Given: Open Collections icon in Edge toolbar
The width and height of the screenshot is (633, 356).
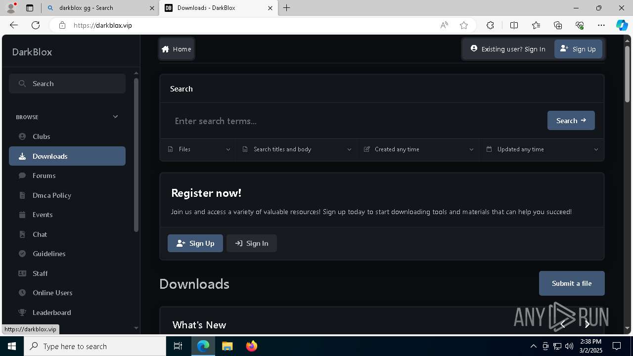Looking at the screenshot, I should pos(558,25).
